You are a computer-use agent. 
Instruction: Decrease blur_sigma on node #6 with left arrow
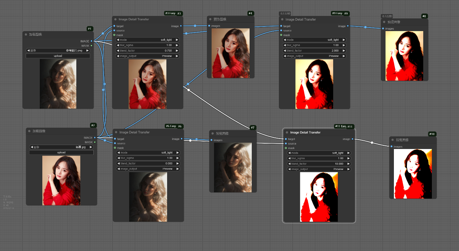pos(118,158)
